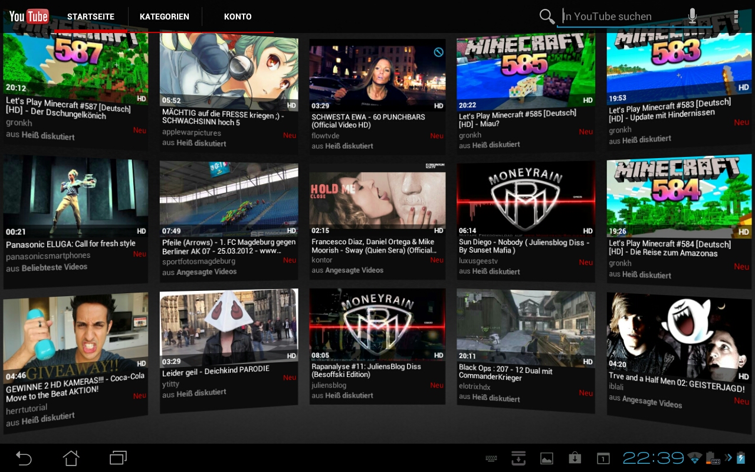This screenshot has width=755, height=472.
Task: Tap title 'GEWINNE 2 HD KAMERAS!!!'
Action: pyautogui.click(x=75, y=389)
